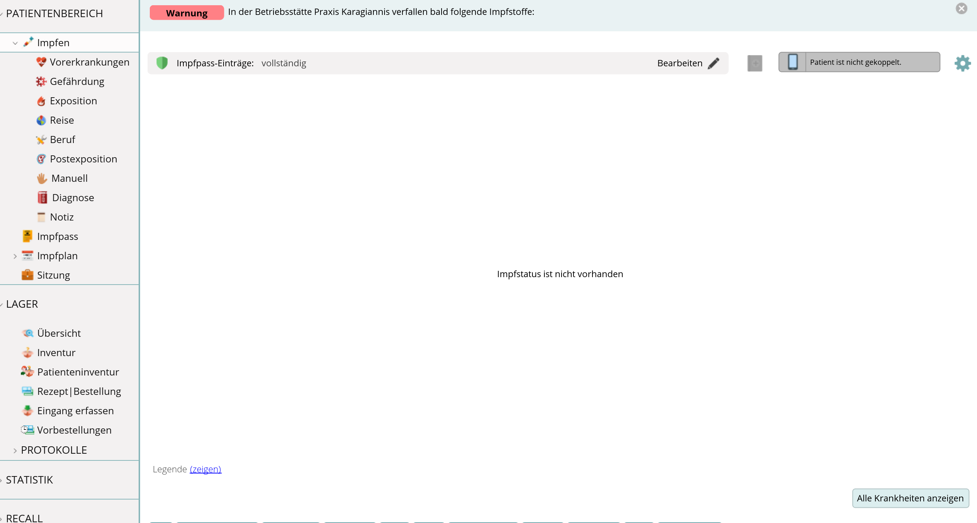This screenshot has width=977, height=523.
Task: Show the legend via zeigen link
Action: coord(205,469)
